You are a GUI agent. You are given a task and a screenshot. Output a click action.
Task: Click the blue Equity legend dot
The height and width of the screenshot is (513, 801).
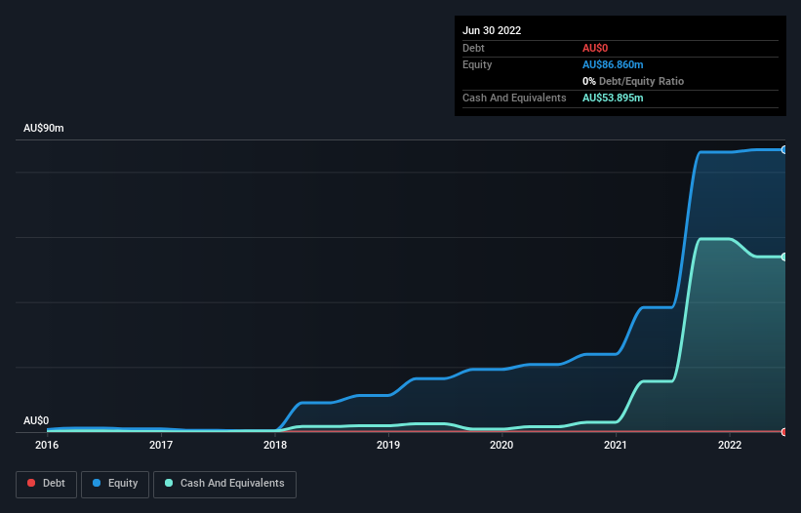tap(97, 483)
